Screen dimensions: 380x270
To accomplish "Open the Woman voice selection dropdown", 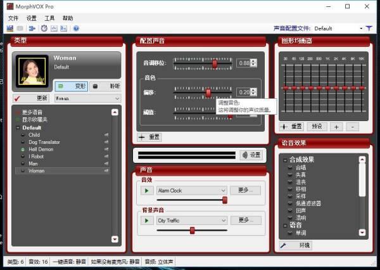I will 88,98.
